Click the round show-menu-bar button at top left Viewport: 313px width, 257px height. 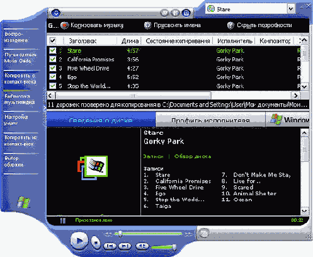point(55,13)
